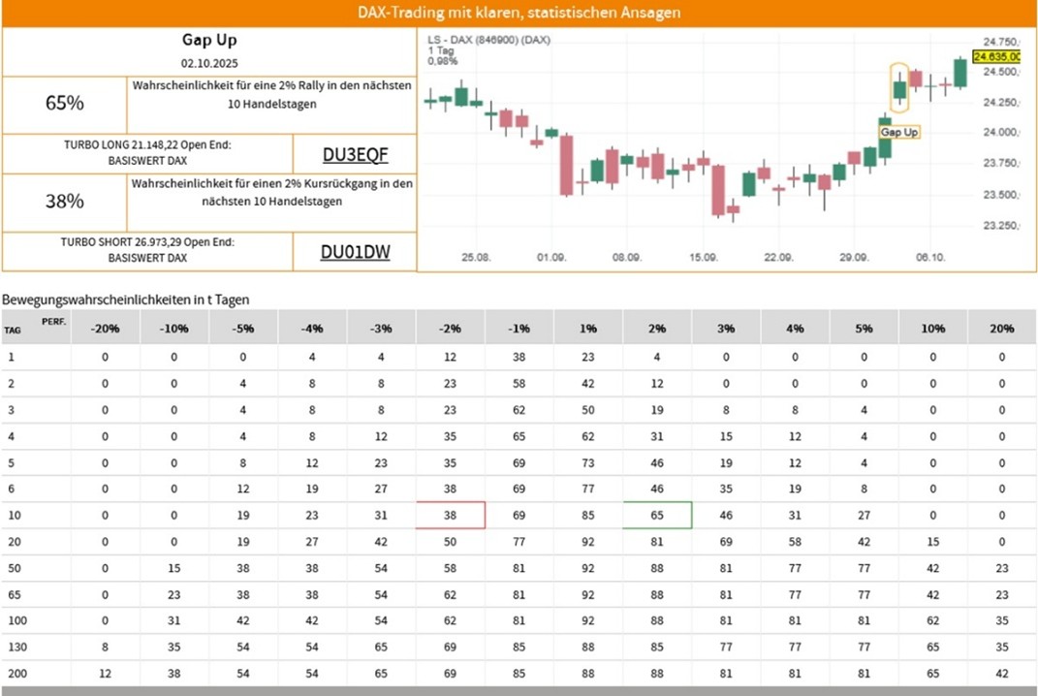Click the Bewegungswahrscheinlichkeiten in t Tagen heading
Image resolution: width=1038 pixels, height=696 pixels.
click(x=125, y=301)
